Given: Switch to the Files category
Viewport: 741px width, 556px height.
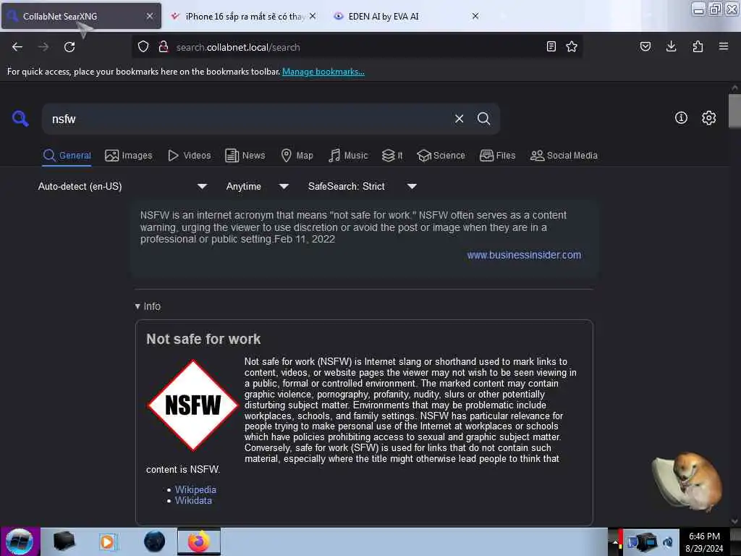Looking at the screenshot, I should pos(498,156).
